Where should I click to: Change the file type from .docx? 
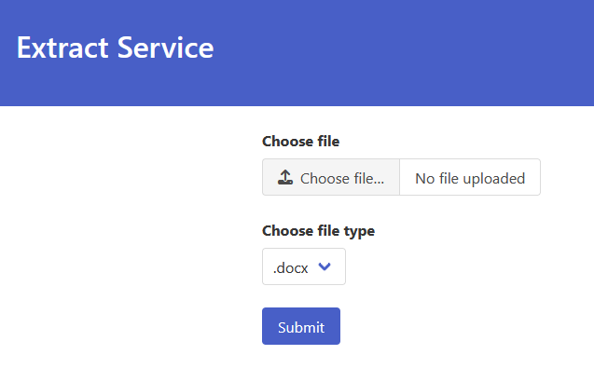304,266
